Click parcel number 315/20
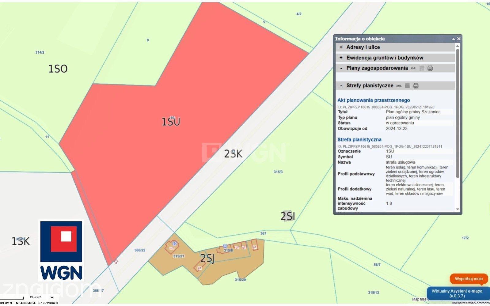The image size is (490, 306). [x=240, y=280]
